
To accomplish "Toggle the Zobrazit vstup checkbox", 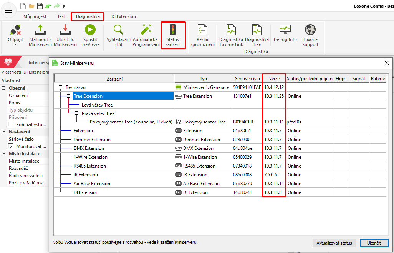I will click(x=11, y=125).
